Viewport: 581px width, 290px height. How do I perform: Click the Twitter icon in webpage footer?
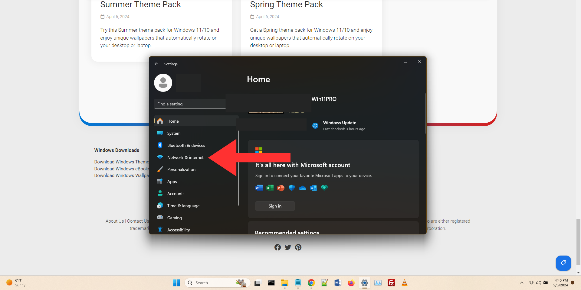click(x=288, y=247)
